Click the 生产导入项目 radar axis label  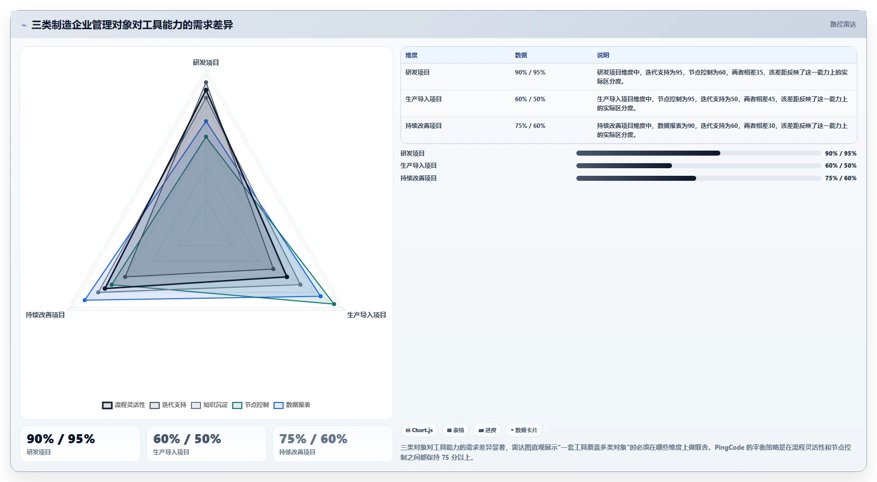[367, 315]
